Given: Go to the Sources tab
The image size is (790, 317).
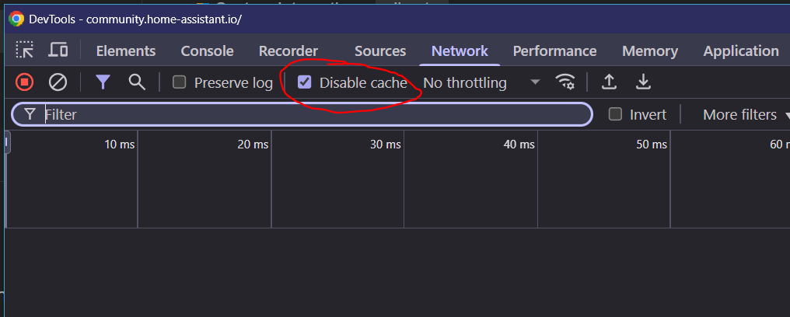Looking at the screenshot, I should point(380,51).
